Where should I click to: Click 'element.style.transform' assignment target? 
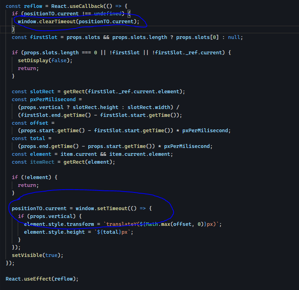59,224
